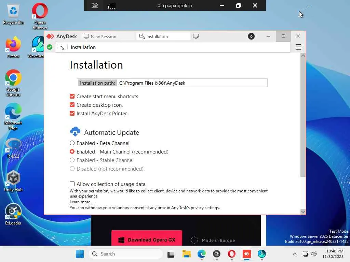Select Enabled - Main Channel (recommended)
The image size is (350, 262).
(72, 151)
